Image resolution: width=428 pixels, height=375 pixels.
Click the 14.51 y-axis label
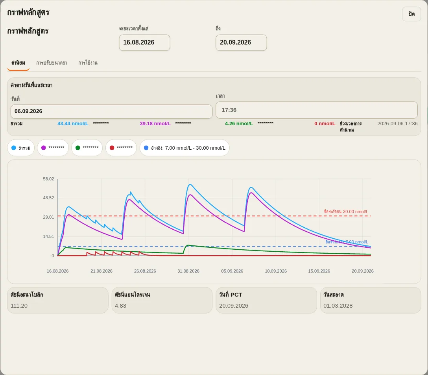49,236
